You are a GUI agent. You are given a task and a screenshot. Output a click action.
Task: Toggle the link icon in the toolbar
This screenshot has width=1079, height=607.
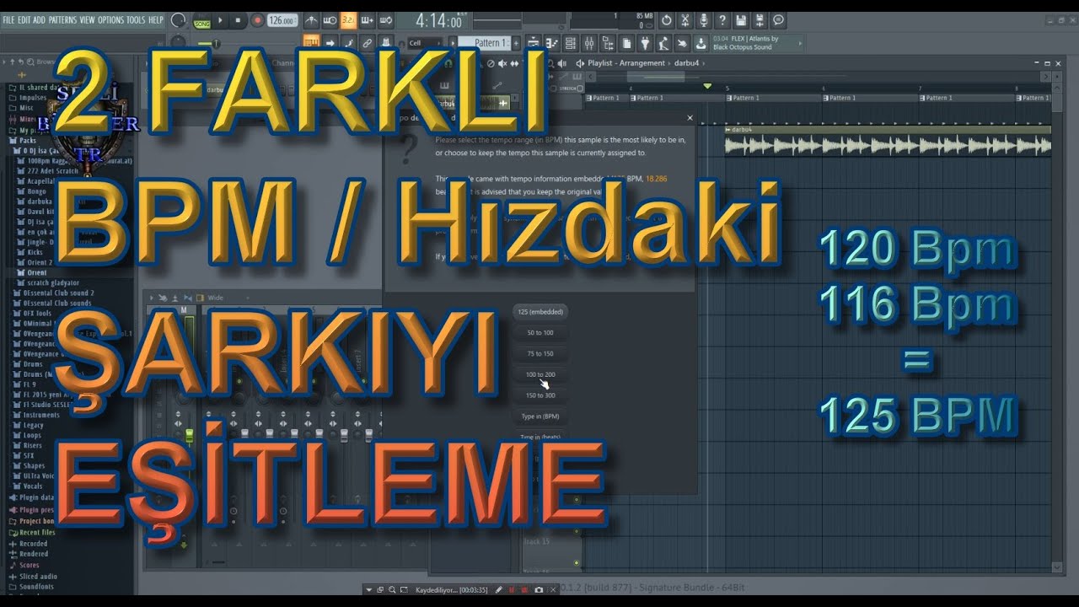[x=367, y=43]
